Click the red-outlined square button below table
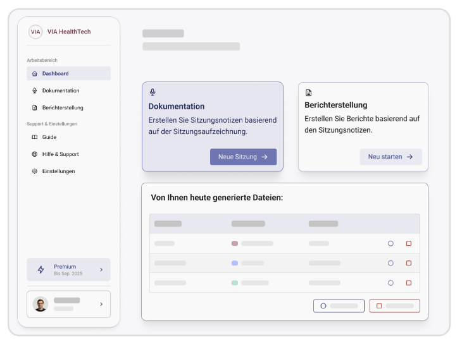 [x=394, y=306]
